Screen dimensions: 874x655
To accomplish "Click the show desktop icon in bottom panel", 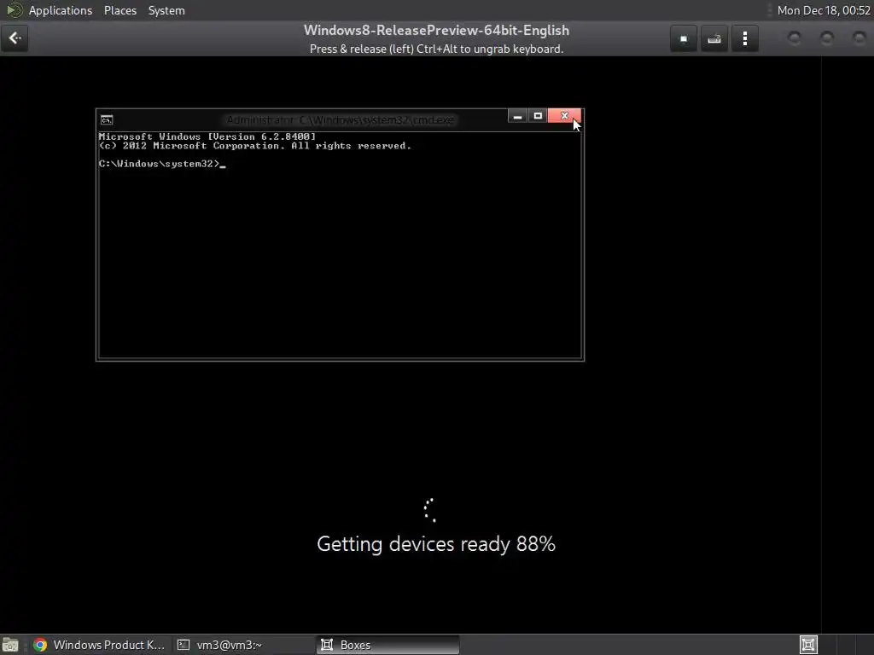I will click(10, 645).
